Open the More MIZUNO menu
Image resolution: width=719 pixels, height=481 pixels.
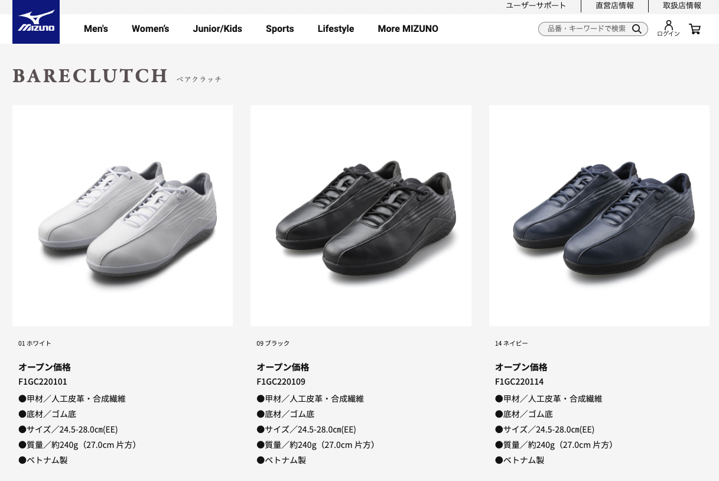point(408,28)
